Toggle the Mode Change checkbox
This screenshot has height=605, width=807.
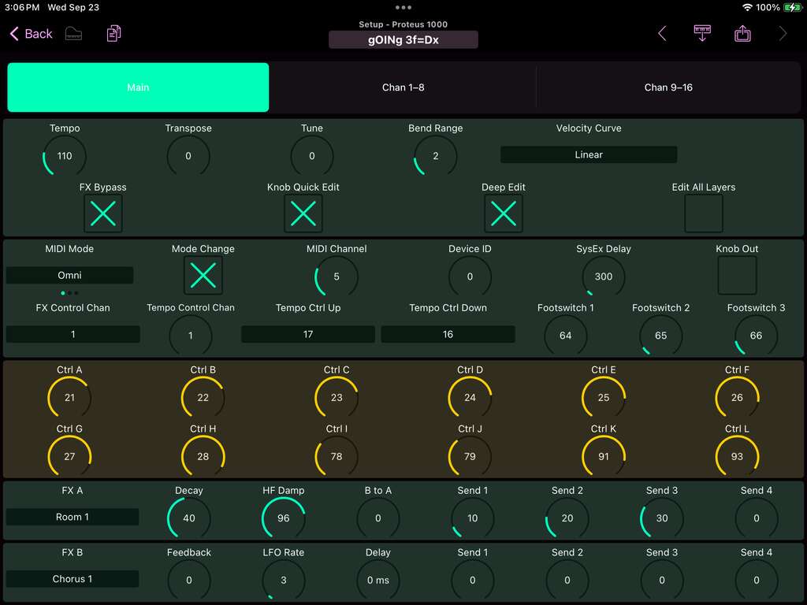pos(203,275)
